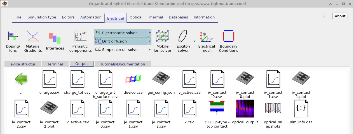Open the Doping/Ions editor
Image resolution: width=354 pixels, height=134 pixels.
click(x=13, y=41)
